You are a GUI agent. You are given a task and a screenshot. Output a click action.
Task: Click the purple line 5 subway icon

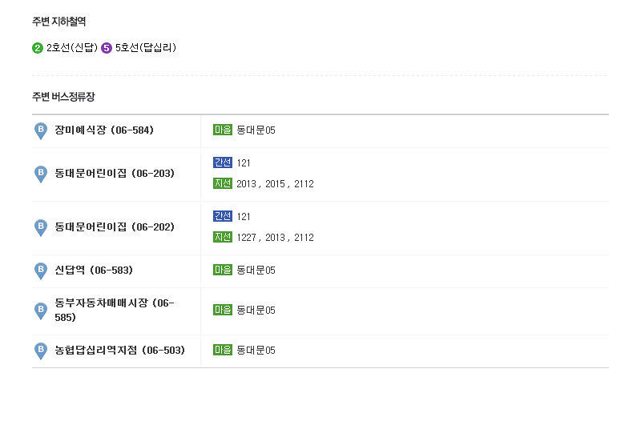(107, 48)
